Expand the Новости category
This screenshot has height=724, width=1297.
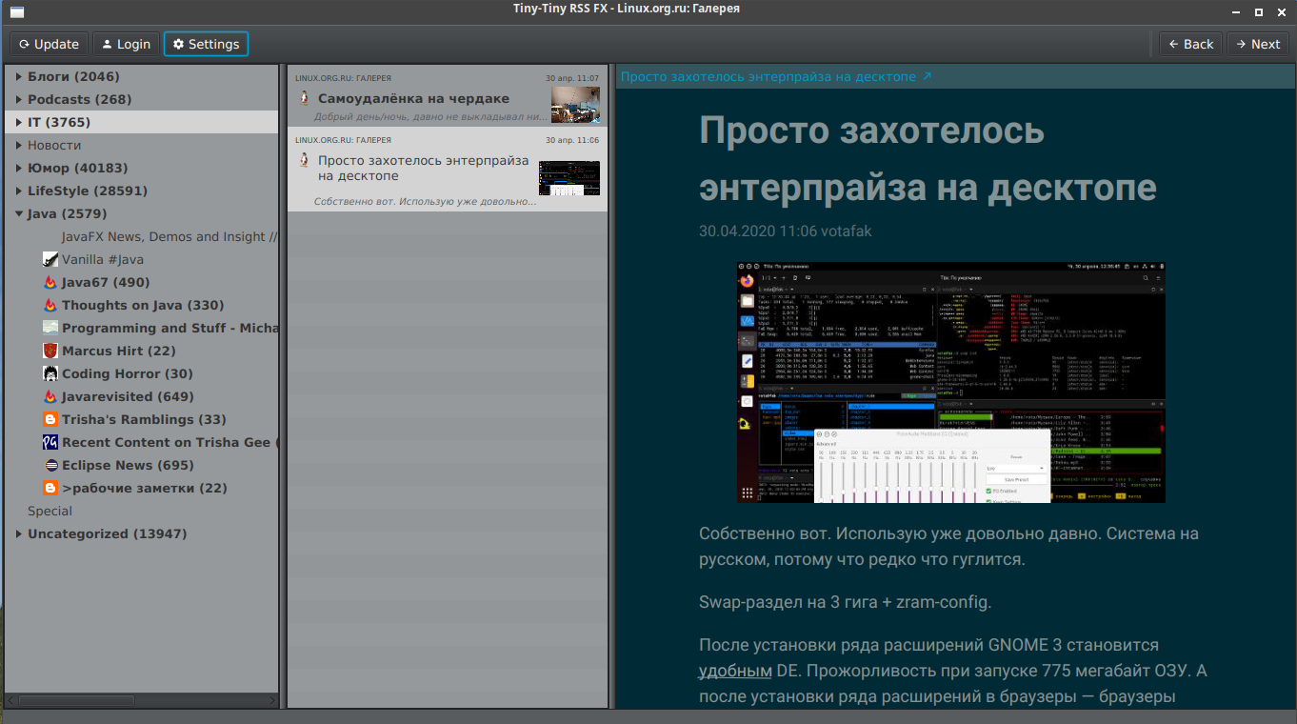pos(19,145)
